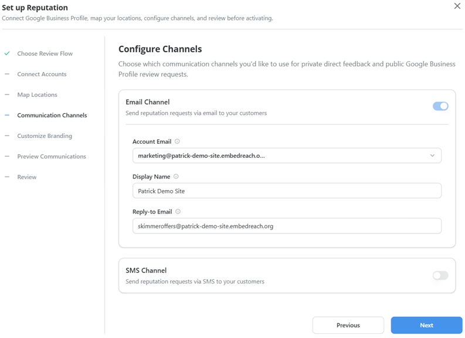Go to Choose Review Flow step
Screen dimensions: 465x338
45,54
